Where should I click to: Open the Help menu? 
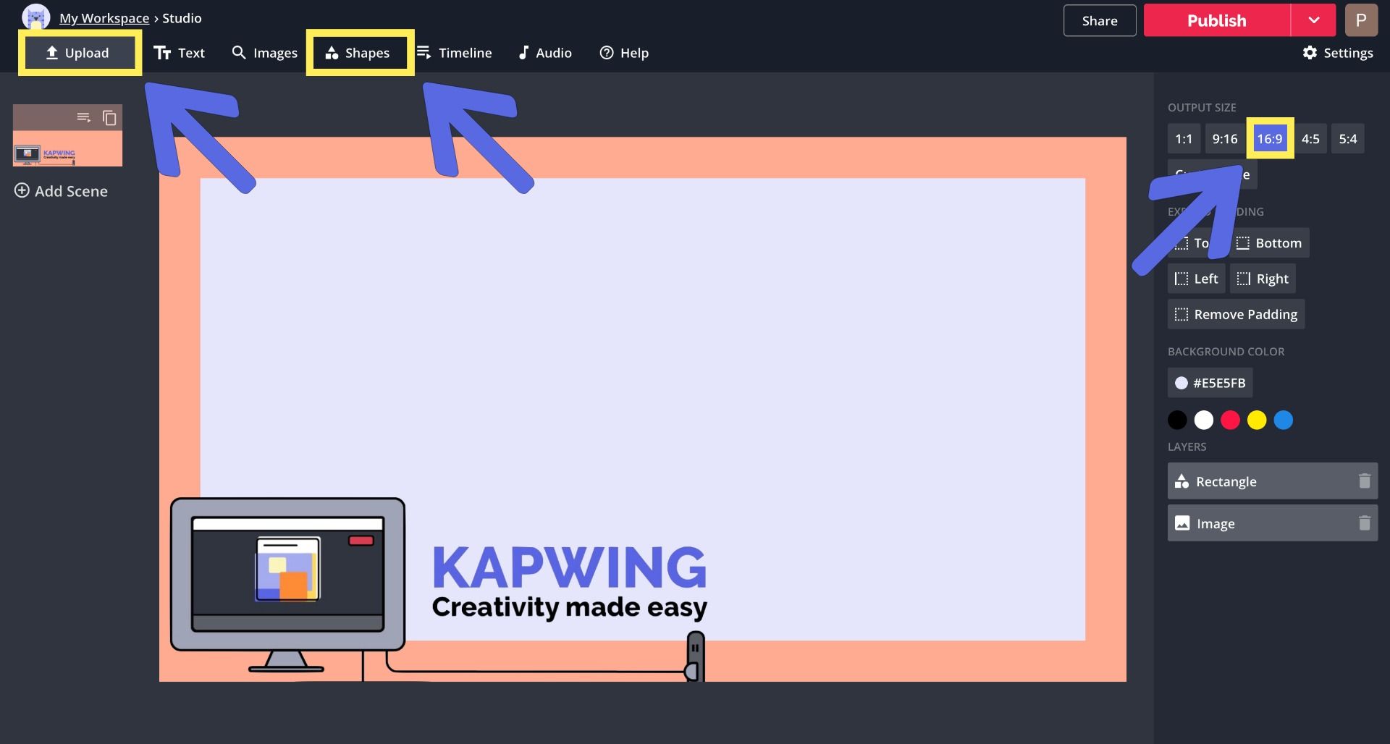click(x=624, y=53)
